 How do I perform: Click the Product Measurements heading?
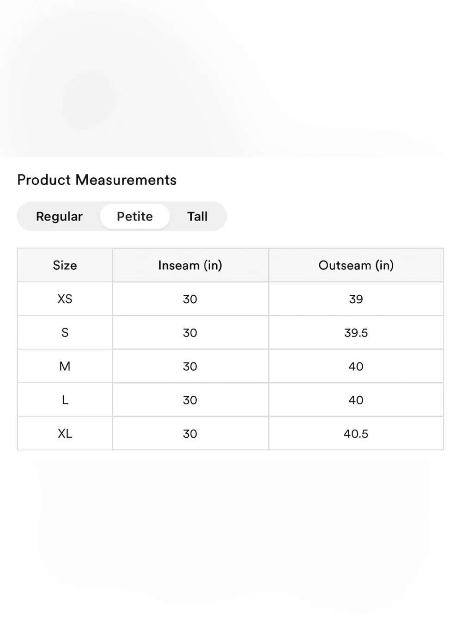[97, 180]
